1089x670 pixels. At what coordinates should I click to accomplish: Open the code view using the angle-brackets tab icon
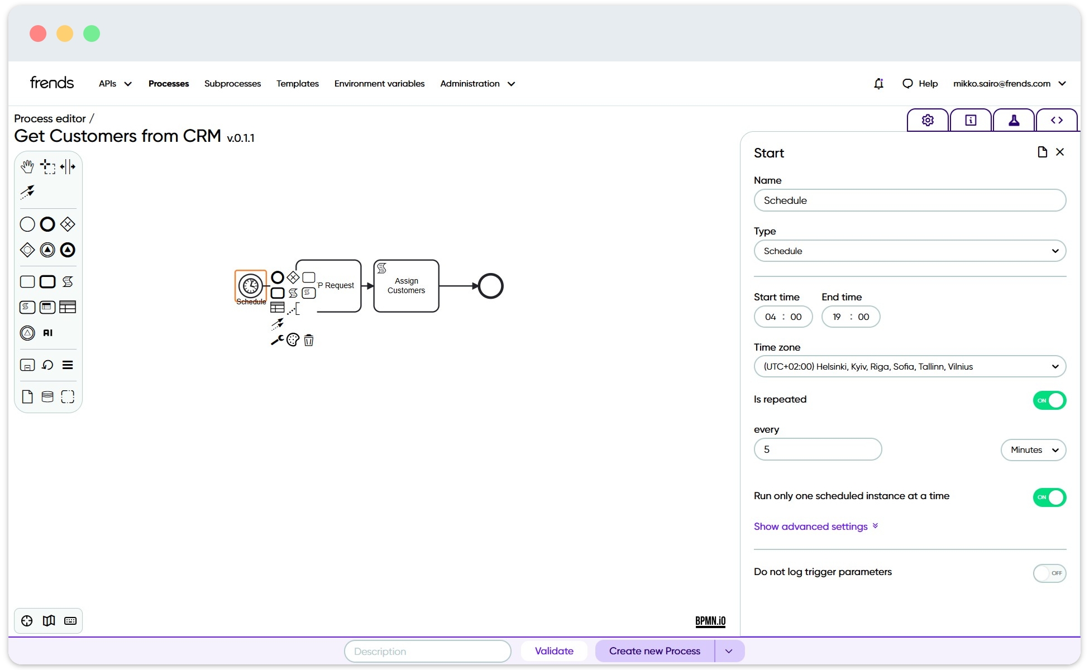(x=1057, y=119)
